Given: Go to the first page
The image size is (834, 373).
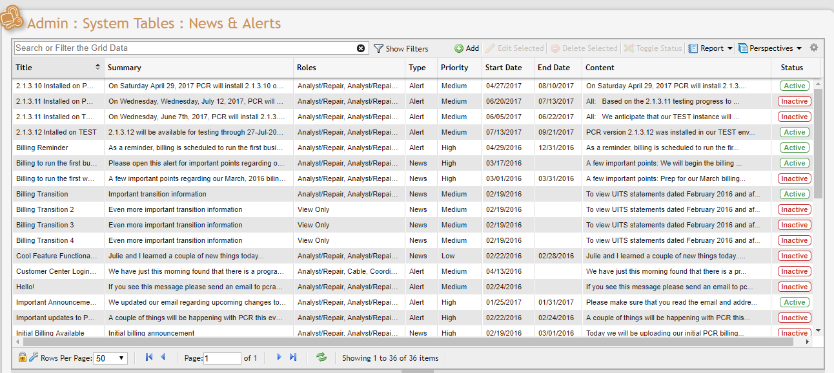Looking at the screenshot, I should 149,357.
